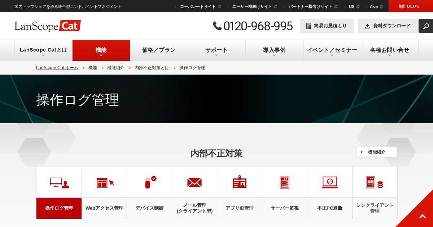Click external-link icon next to パートナー様向けサイト
The height and width of the screenshot is (227, 433).
pos(336,6)
